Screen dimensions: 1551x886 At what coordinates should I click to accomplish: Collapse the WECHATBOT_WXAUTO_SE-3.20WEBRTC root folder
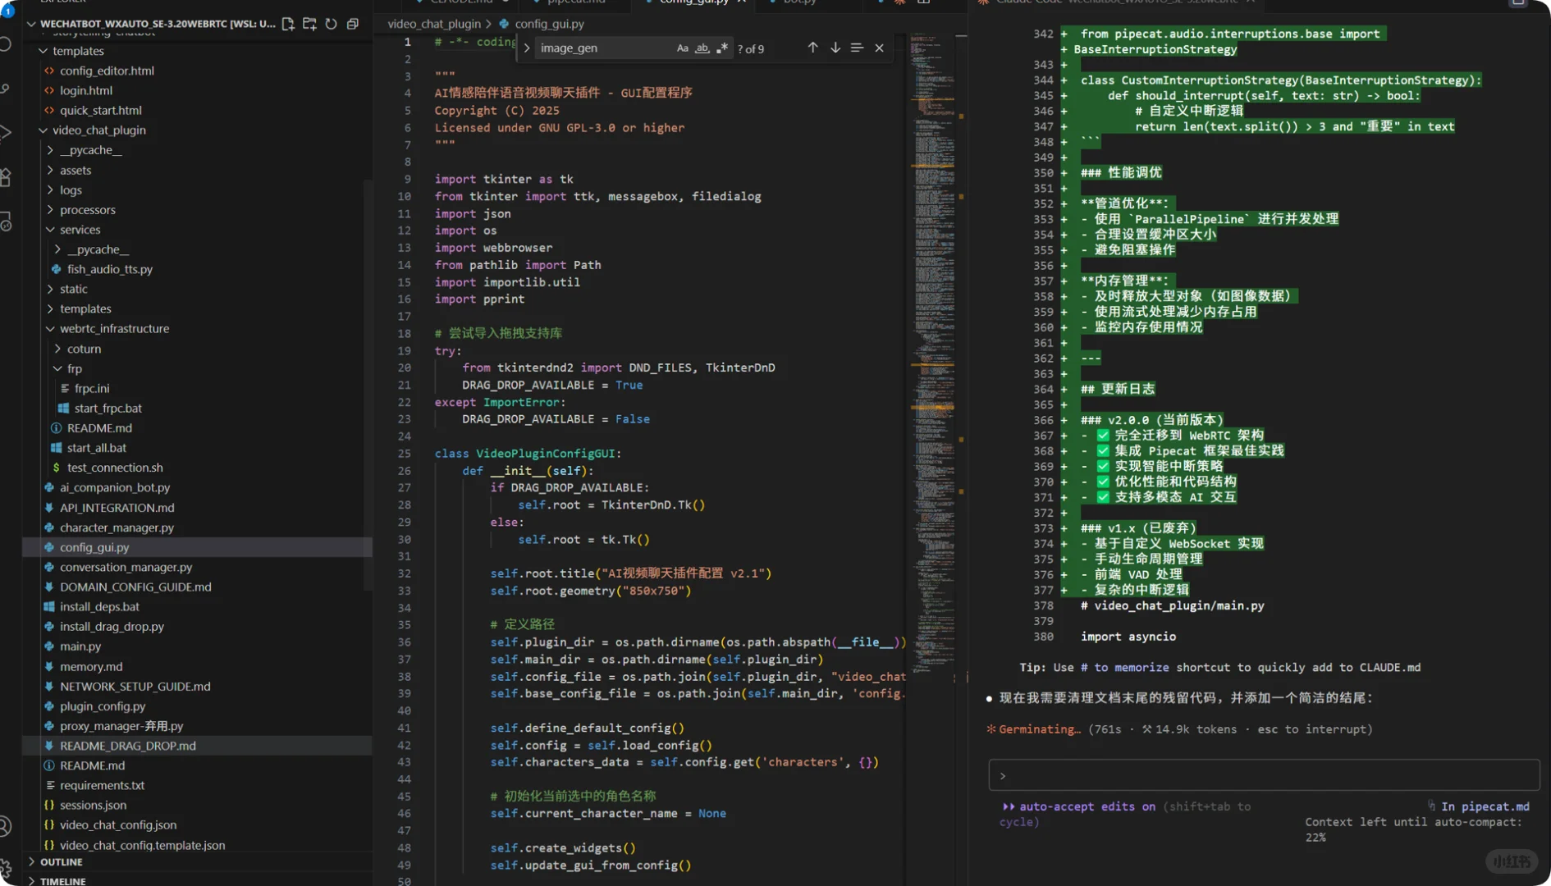click(x=31, y=24)
